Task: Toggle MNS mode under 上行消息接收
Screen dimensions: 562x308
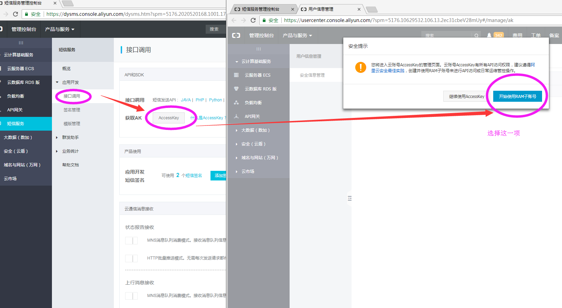Action: pos(131,296)
